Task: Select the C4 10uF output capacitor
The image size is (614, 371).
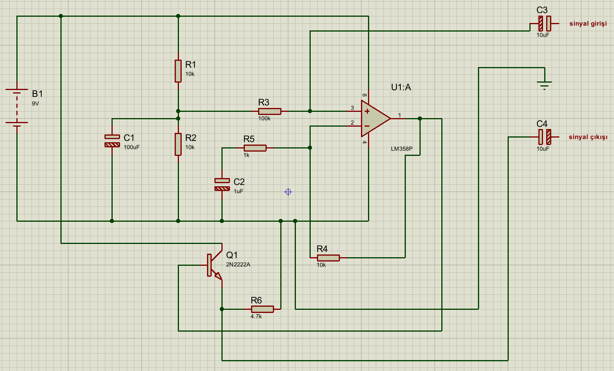Action: pyautogui.click(x=545, y=137)
